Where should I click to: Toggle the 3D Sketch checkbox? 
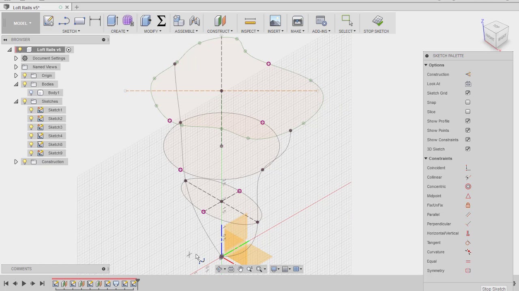pos(468,149)
